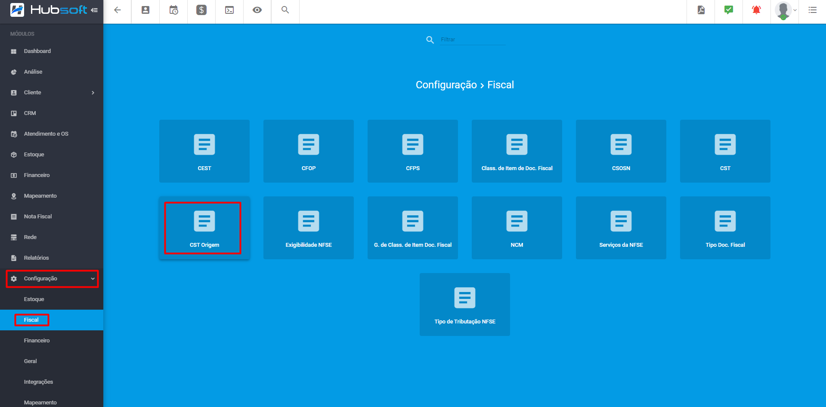Open the PDF document icon at top right
Screen dimensions: 826x407
(701, 10)
